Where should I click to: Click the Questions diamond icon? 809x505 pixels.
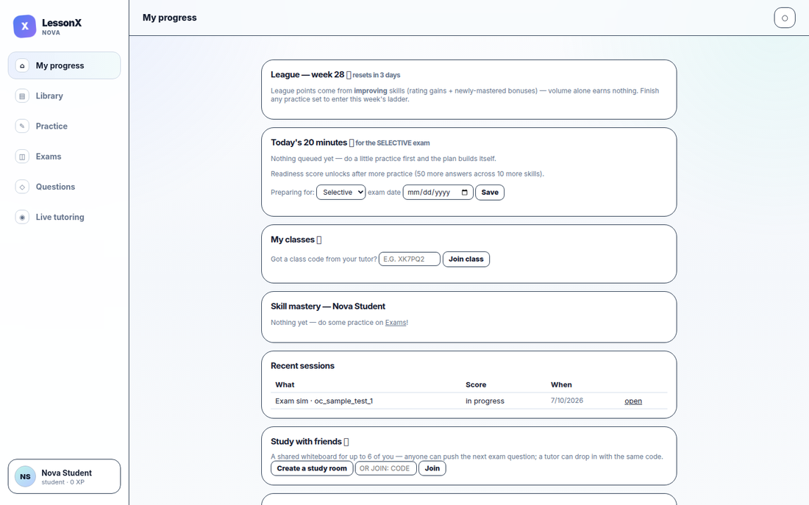tap(22, 187)
